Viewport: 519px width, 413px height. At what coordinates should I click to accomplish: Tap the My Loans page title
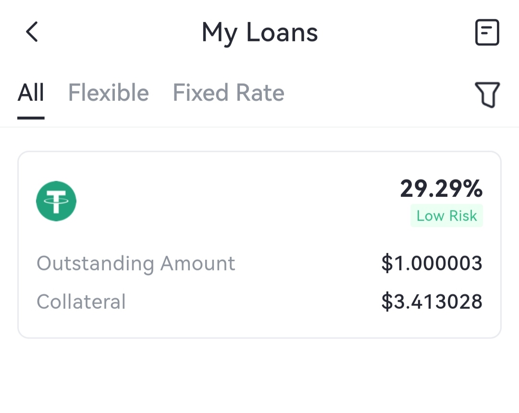point(259,33)
